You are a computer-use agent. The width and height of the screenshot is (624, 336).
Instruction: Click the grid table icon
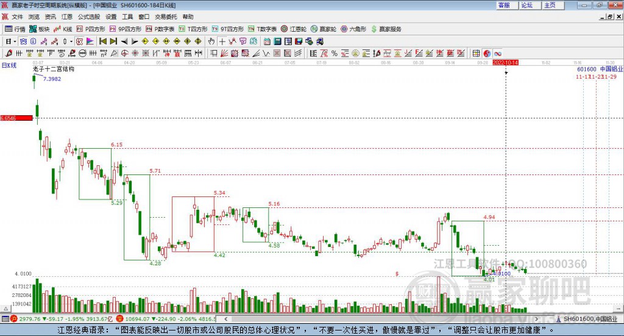pyautogui.click(x=477, y=53)
